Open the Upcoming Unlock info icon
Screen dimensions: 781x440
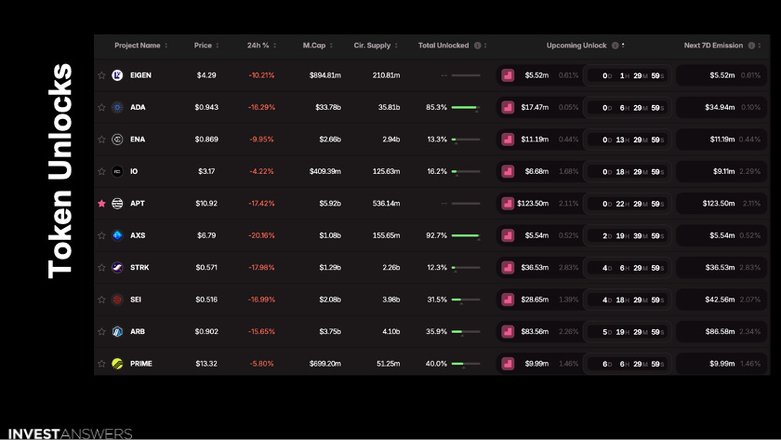tap(616, 46)
